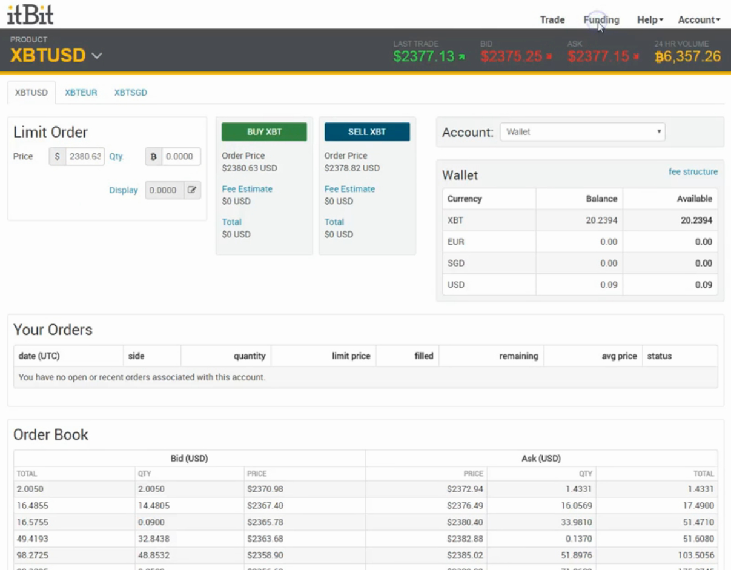Go to the Trade page
Image resolution: width=731 pixels, height=570 pixels.
pos(552,20)
